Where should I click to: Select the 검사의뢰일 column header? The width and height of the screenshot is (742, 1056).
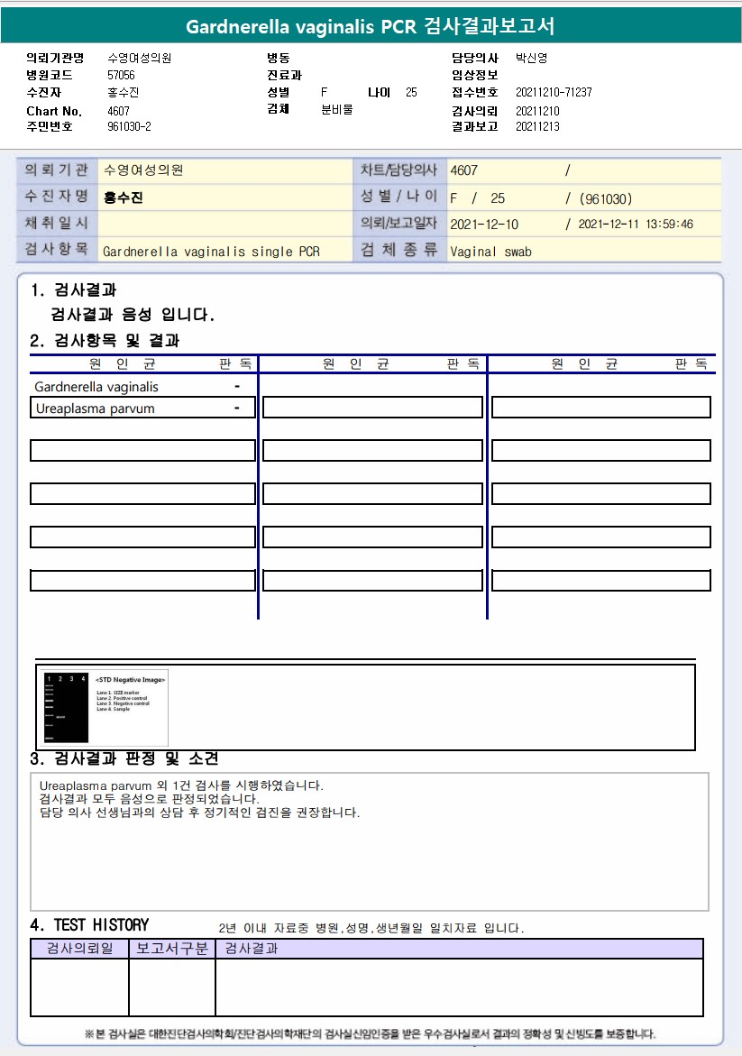click(79, 949)
